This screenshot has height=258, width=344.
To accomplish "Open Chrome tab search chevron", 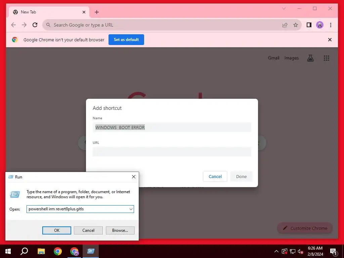I will pyautogui.click(x=284, y=8).
